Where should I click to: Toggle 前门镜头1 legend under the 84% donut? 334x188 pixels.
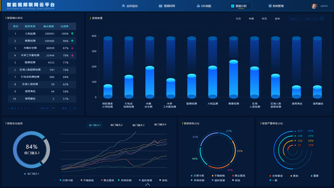coord(32,174)
